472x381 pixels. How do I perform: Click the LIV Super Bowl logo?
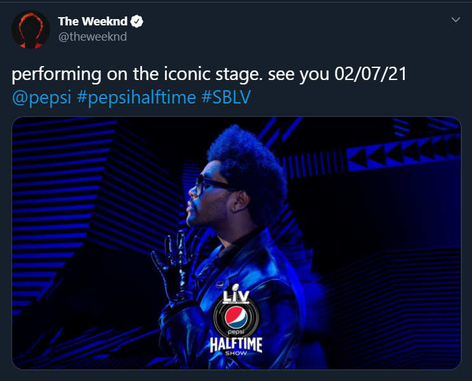coord(236,293)
